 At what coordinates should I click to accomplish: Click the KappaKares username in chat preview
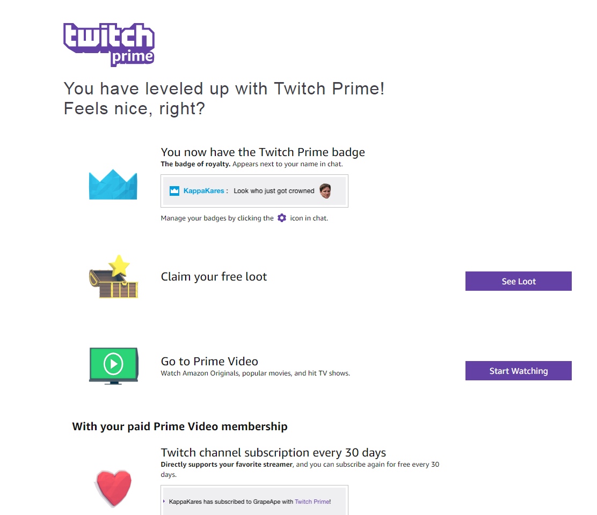point(203,191)
